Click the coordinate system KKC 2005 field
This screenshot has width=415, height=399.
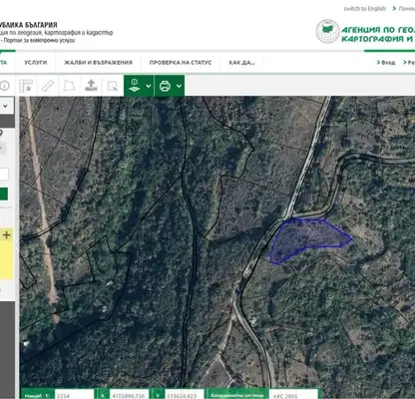point(293,395)
